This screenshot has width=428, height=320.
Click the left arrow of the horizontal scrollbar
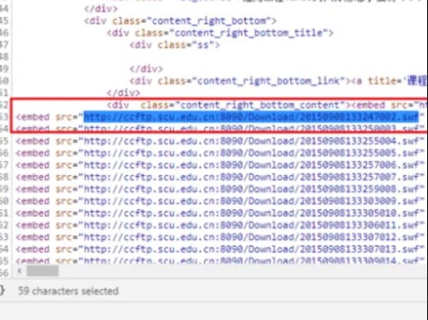19,271
